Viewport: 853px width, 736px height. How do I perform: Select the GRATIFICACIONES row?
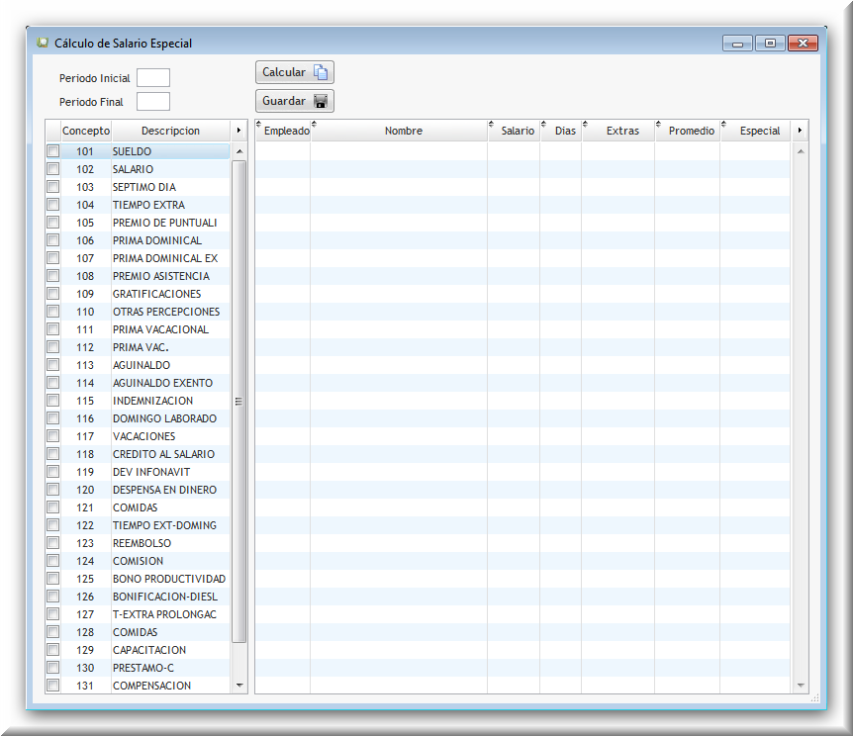(x=139, y=294)
